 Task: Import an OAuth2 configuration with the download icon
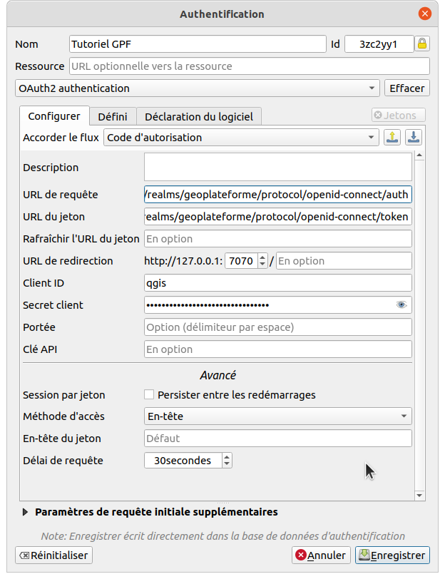click(414, 137)
